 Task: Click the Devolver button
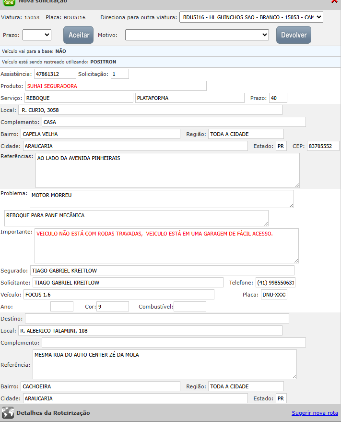[294, 35]
